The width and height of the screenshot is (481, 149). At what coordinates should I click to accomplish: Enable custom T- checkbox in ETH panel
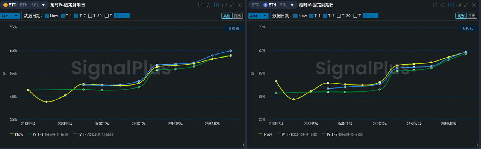tap(355, 16)
